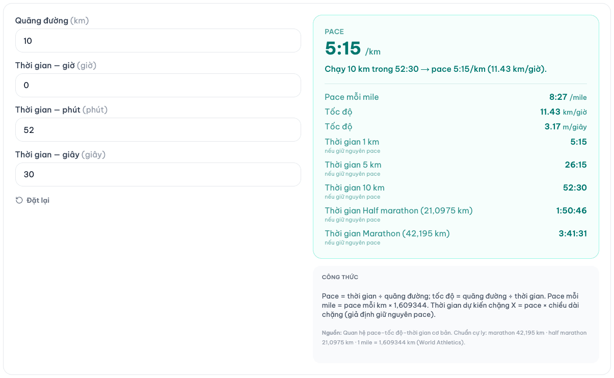Click the phút minutes input showing 52
614x378 pixels.
tap(158, 129)
